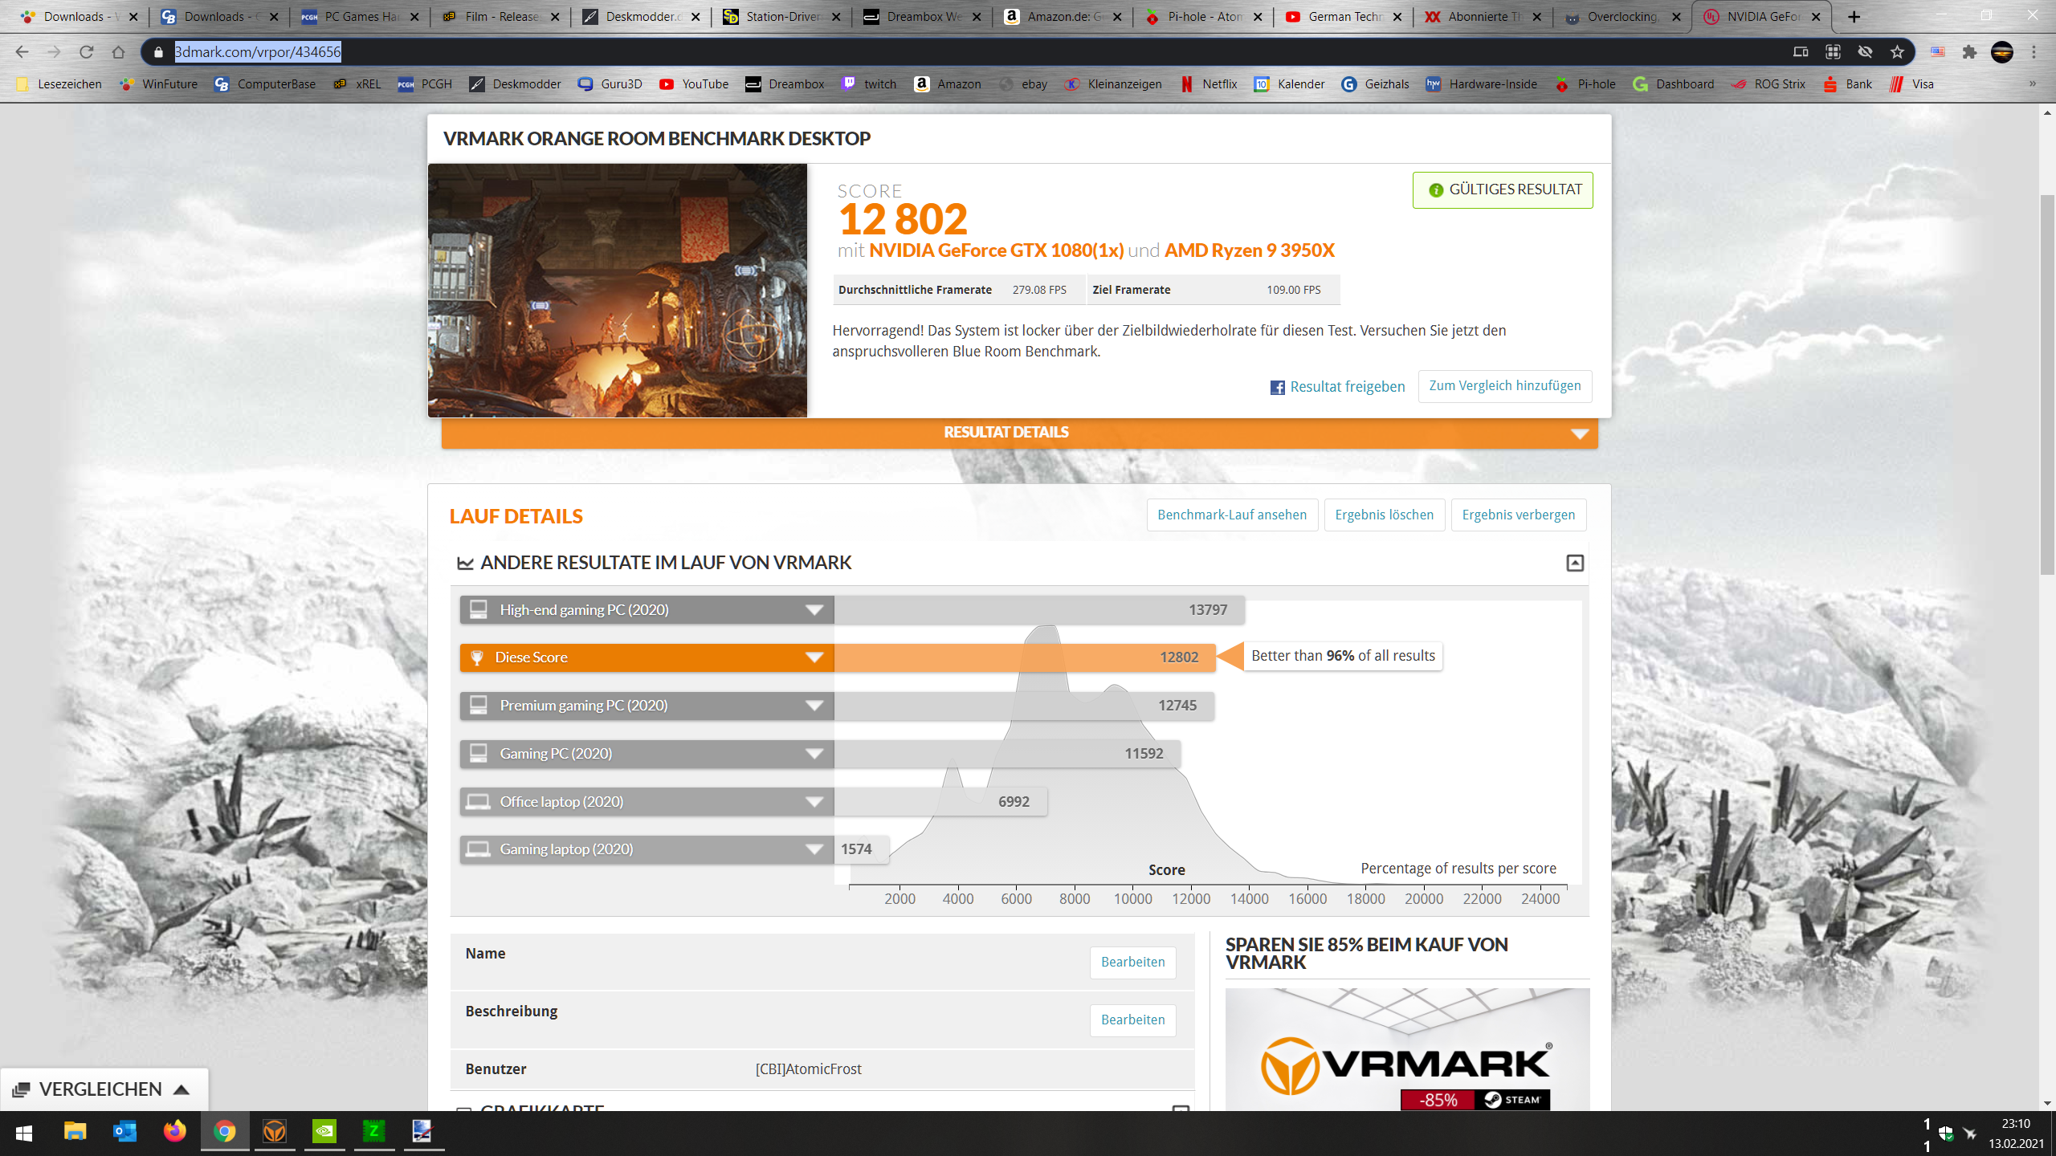Show more bookmarks overflow chevron

click(x=2033, y=83)
